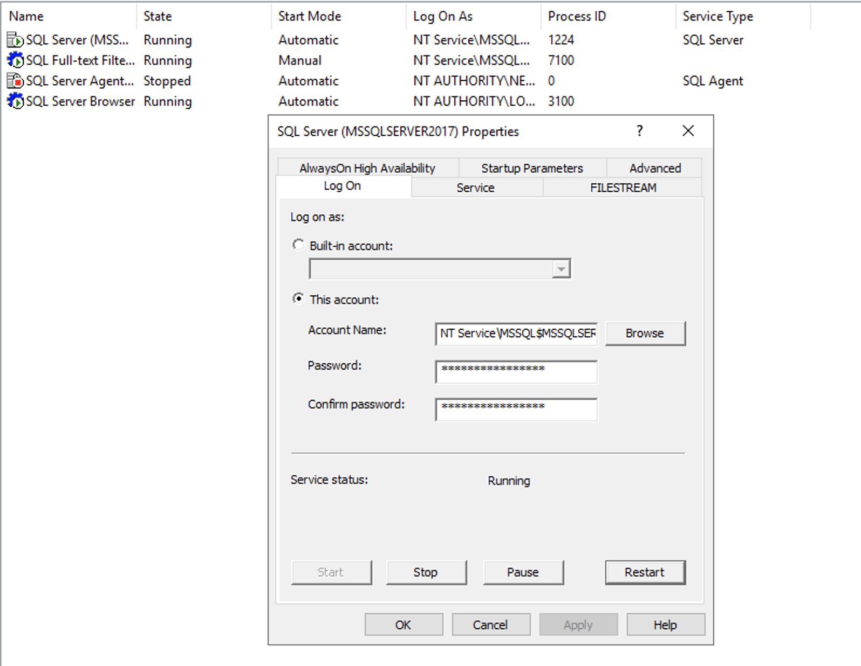This screenshot has width=861, height=666.
Task: Click process ID 3100 cell
Action: tap(561, 101)
